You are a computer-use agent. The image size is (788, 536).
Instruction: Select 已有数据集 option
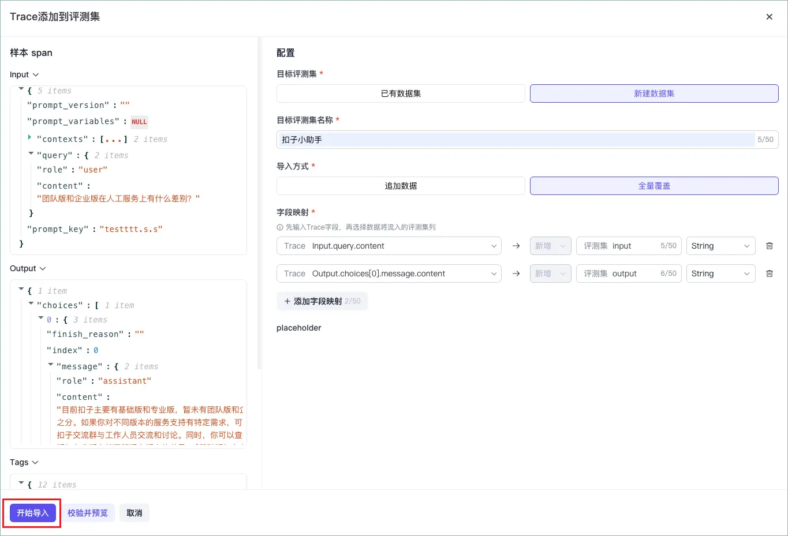click(x=401, y=93)
